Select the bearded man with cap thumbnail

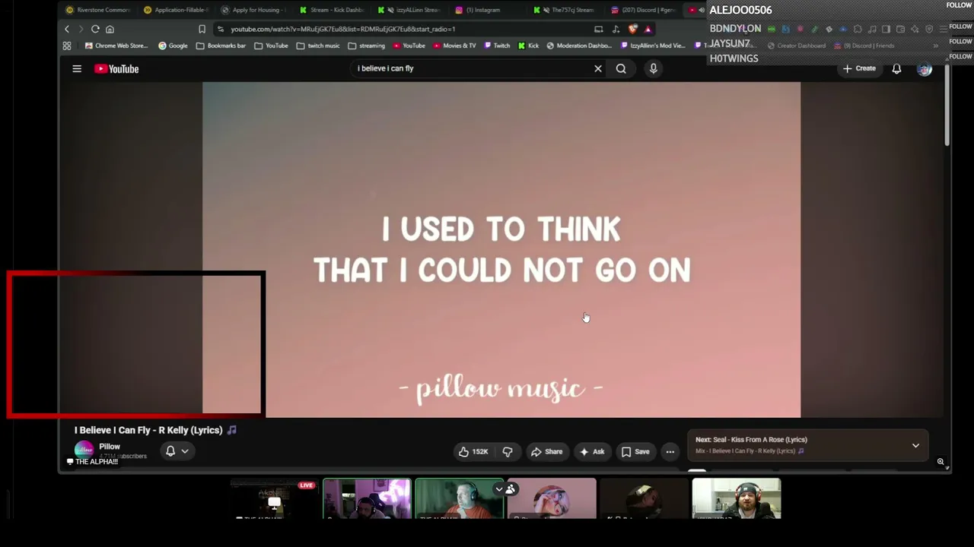[736, 499]
